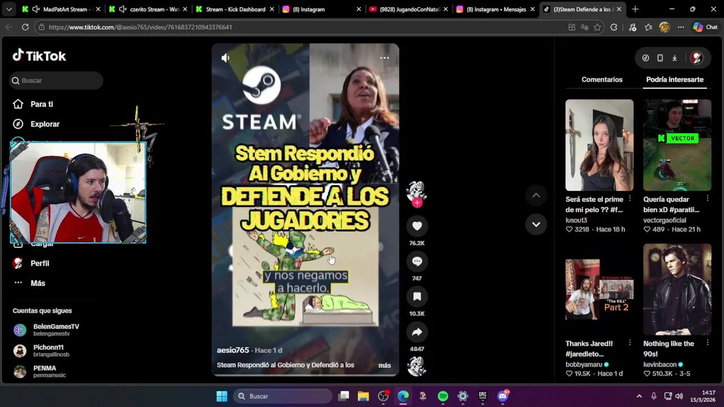Click the TikTok logo
724x407 pixels.
[x=39, y=55]
